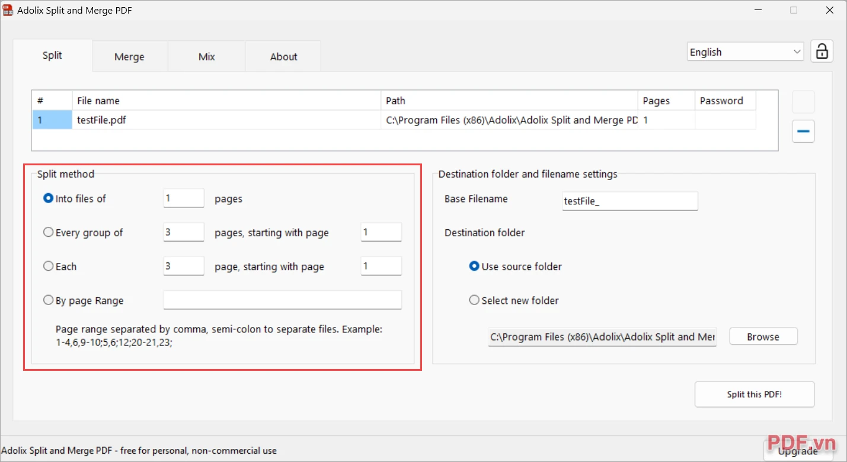This screenshot has height=462, width=847.
Task: Click the Base Filename input field
Action: [x=630, y=201]
